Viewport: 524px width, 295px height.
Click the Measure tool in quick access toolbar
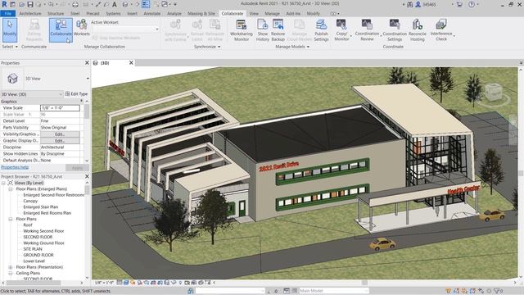point(86,4)
